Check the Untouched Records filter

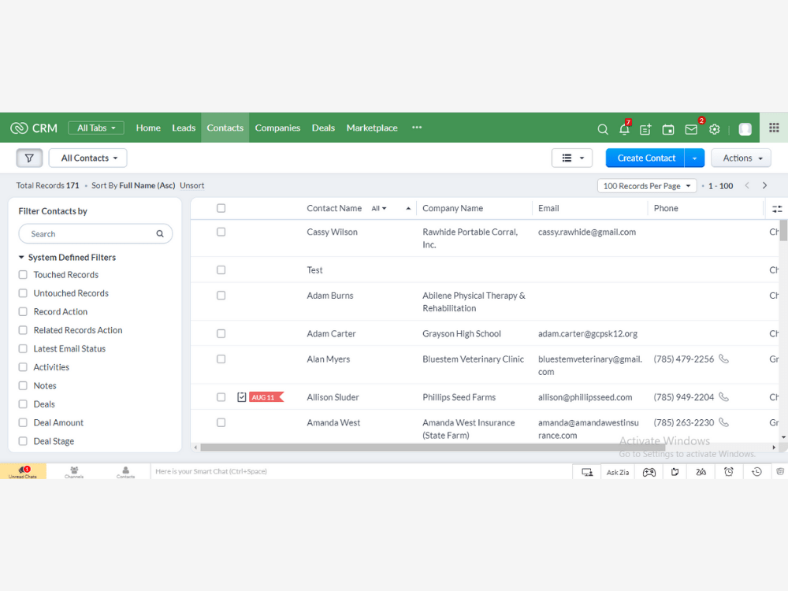pyautogui.click(x=23, y=293)
